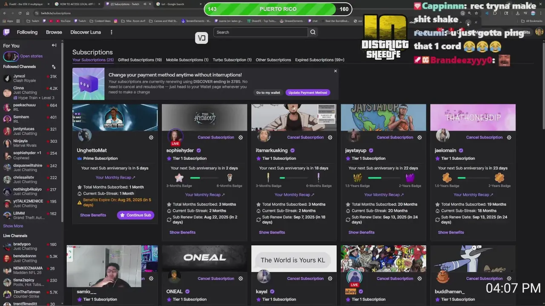This screenshot has width=545, height=306.
Task: Click jaelomain's profile avatar
Action: pos(443,136)
